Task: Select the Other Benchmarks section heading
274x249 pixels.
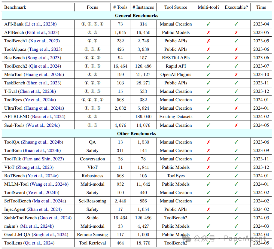Action: (137, 134)
